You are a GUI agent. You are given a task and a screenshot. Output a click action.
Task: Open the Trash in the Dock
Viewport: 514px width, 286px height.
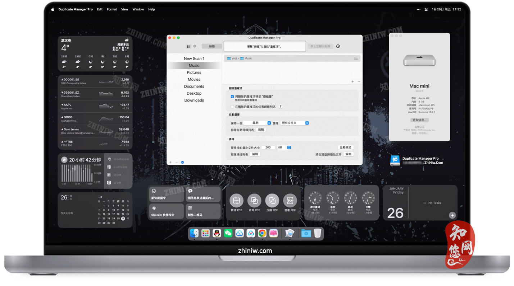[317, 233]
